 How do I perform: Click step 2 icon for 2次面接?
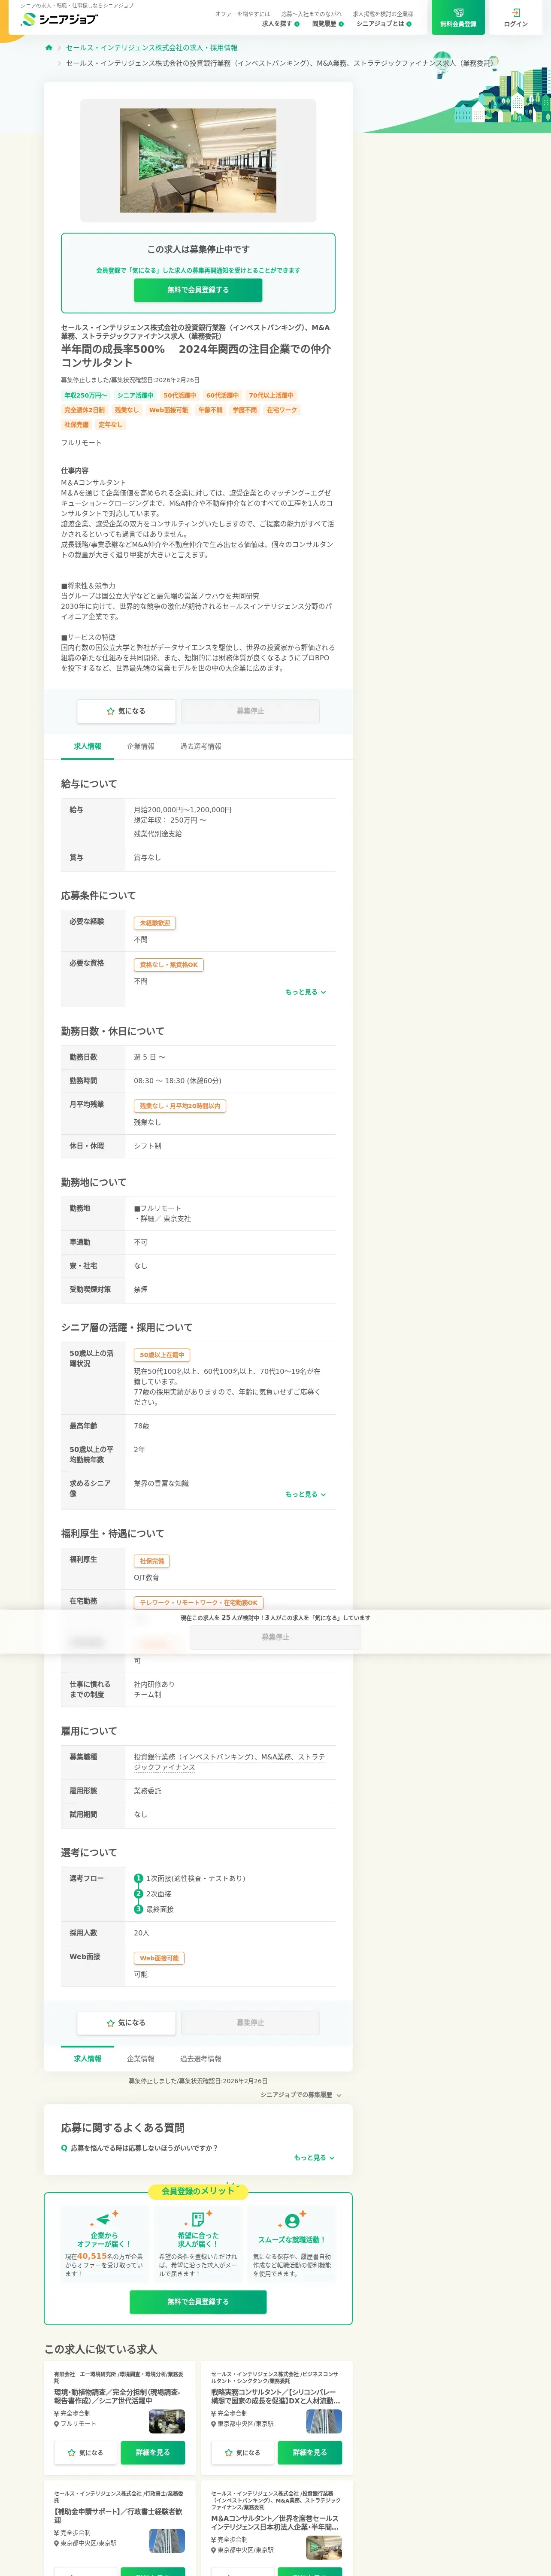139,1894
